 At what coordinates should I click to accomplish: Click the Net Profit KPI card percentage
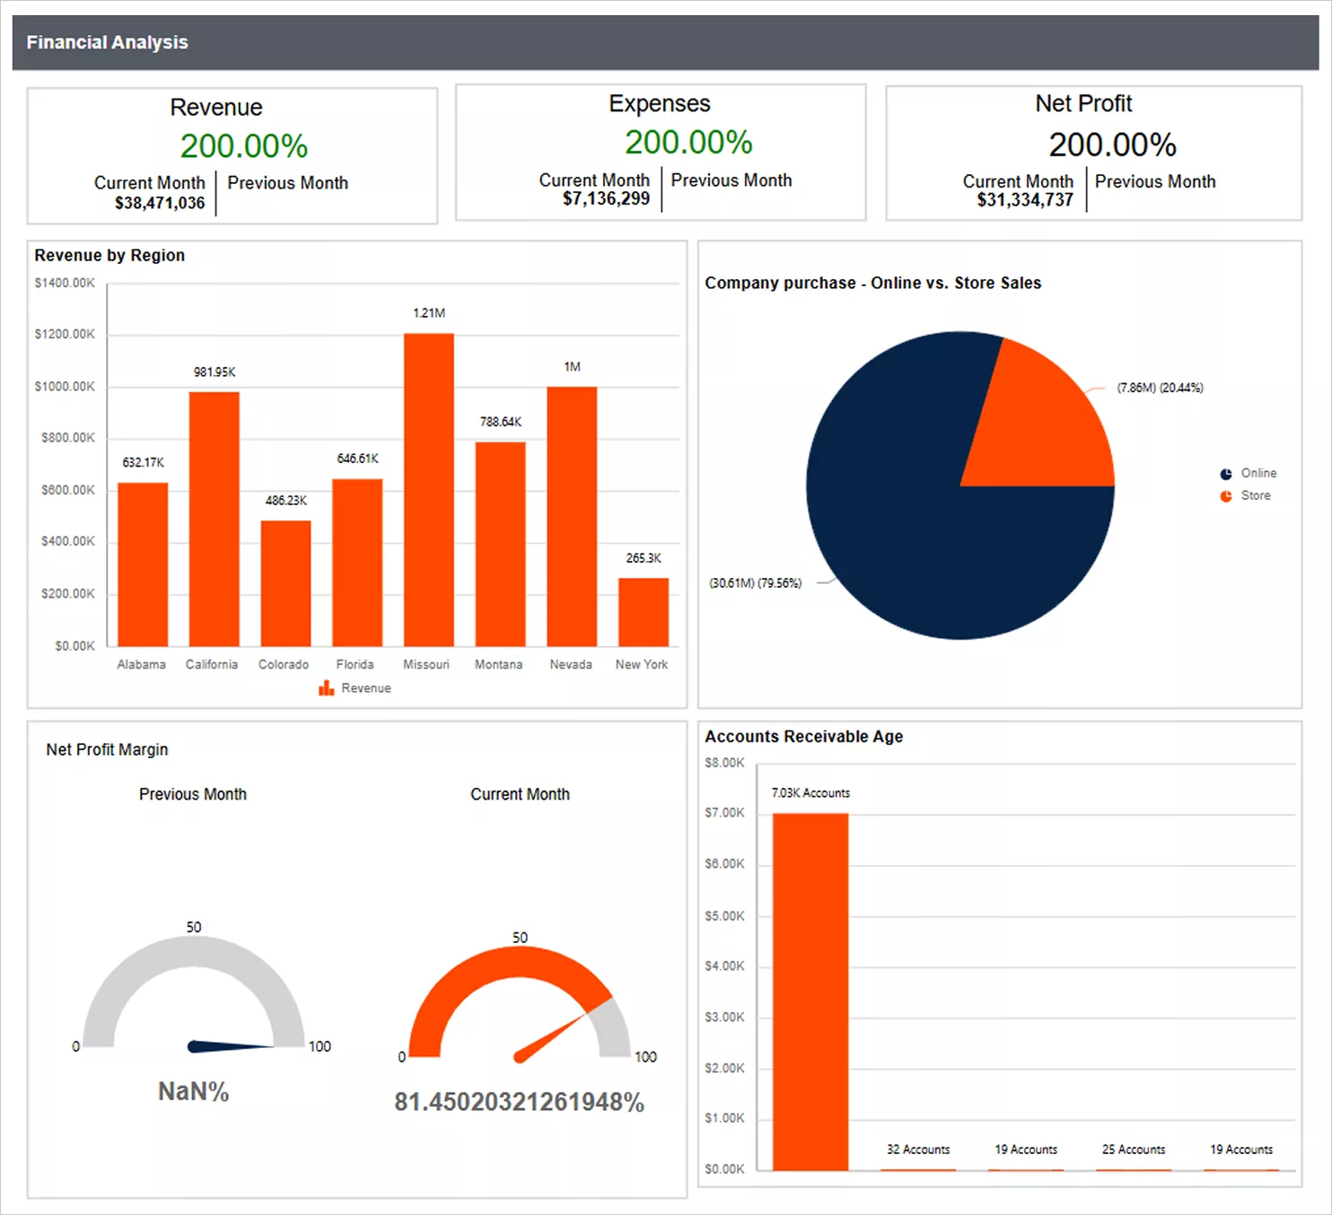tap(1113, 144)
